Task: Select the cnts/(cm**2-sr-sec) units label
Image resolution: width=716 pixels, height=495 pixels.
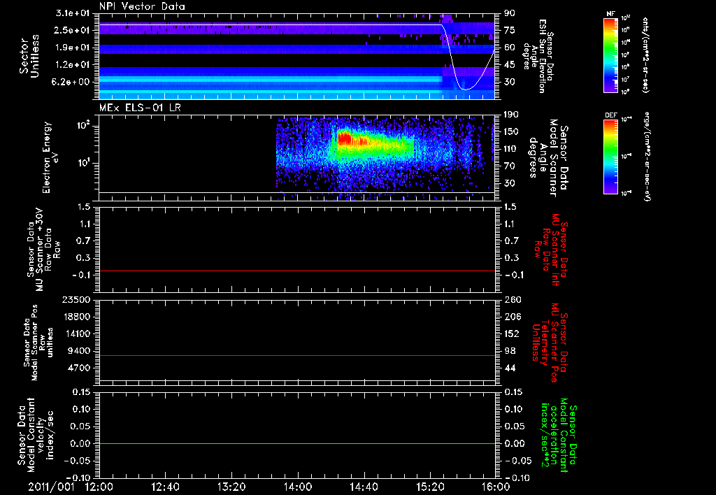Action: 645,55
